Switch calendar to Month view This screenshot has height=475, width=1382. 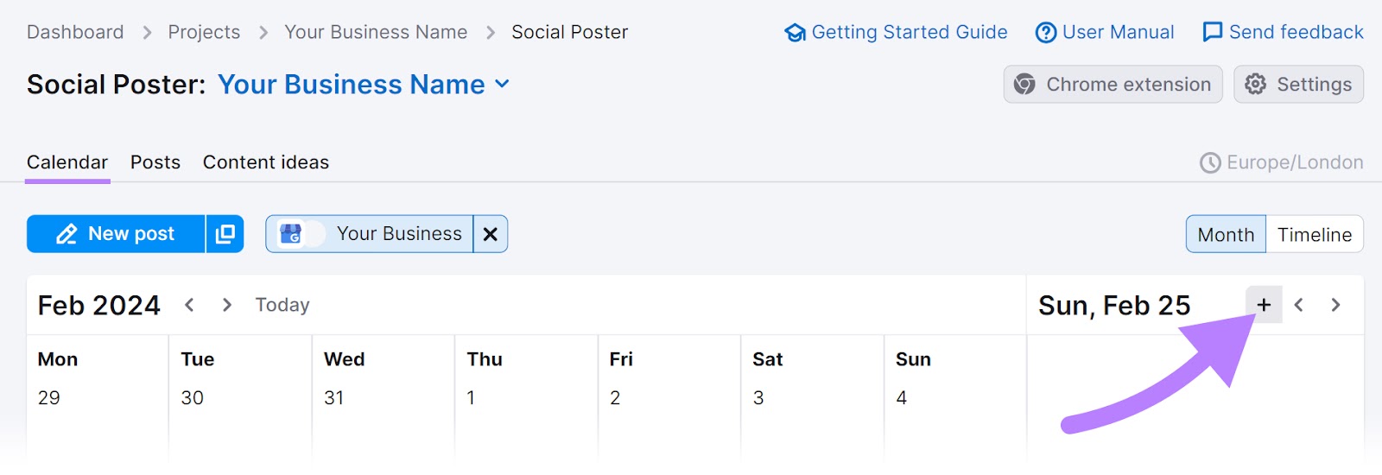click(x=1226, y=234)
